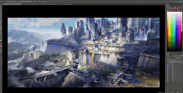Toggle the pixel layer filter icon
The width and height of the screenshot is (183, 93).
(174, 56)
